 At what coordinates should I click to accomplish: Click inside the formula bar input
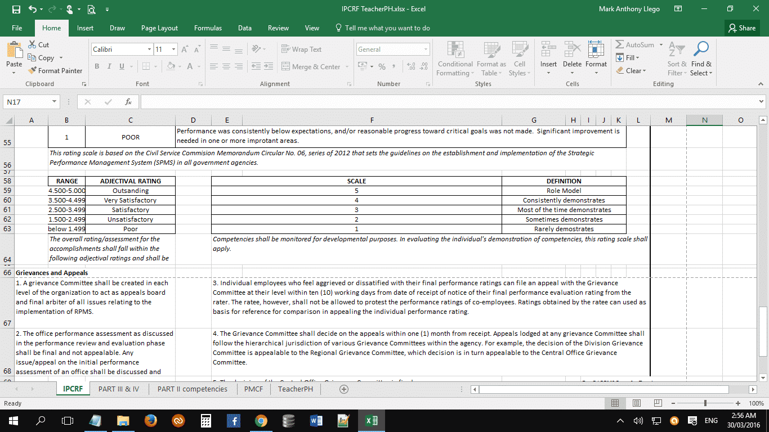tap(449, 102)
